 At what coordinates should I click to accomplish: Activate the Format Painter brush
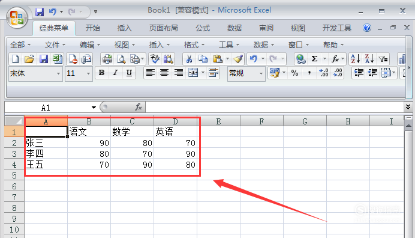238,59
